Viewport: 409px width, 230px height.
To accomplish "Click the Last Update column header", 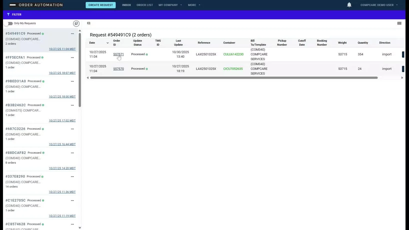I will [178, 43].
